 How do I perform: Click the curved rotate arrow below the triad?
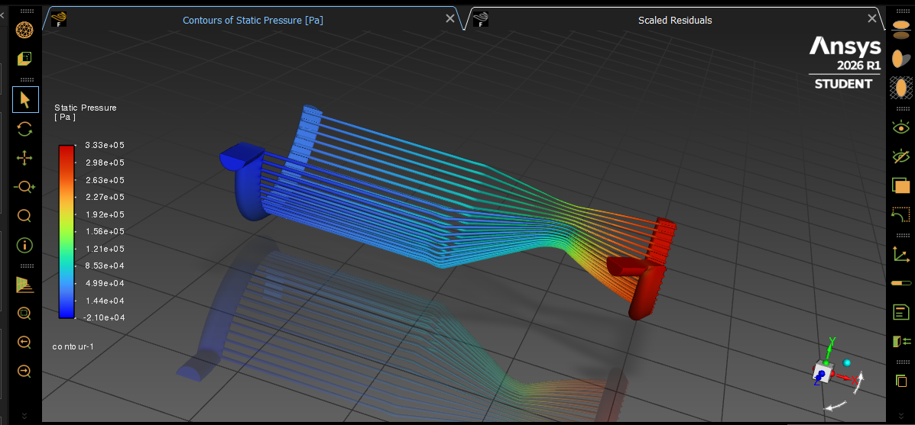[x=835, y=405]
